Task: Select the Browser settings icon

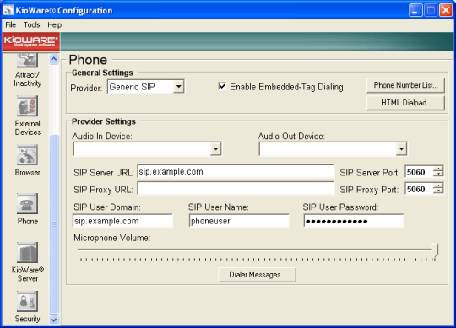Action: (x=27, y=155)
